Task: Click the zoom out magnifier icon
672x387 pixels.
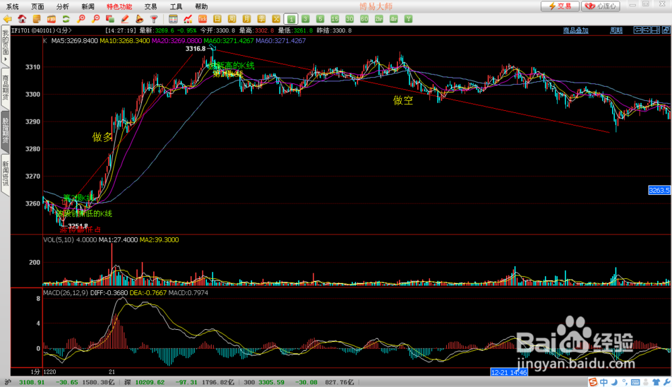Action: pyautogui.click(x=95, y=19)
